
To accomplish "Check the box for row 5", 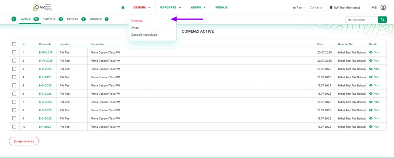I will tap(14, 85).
